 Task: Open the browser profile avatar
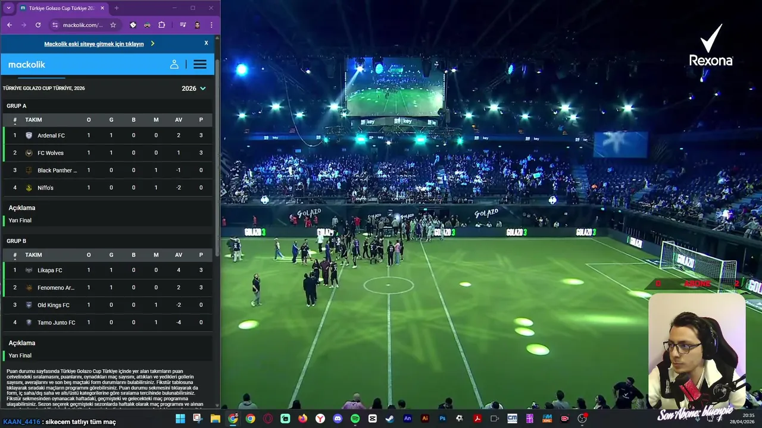pyautogui.click(x=197, y=25)
